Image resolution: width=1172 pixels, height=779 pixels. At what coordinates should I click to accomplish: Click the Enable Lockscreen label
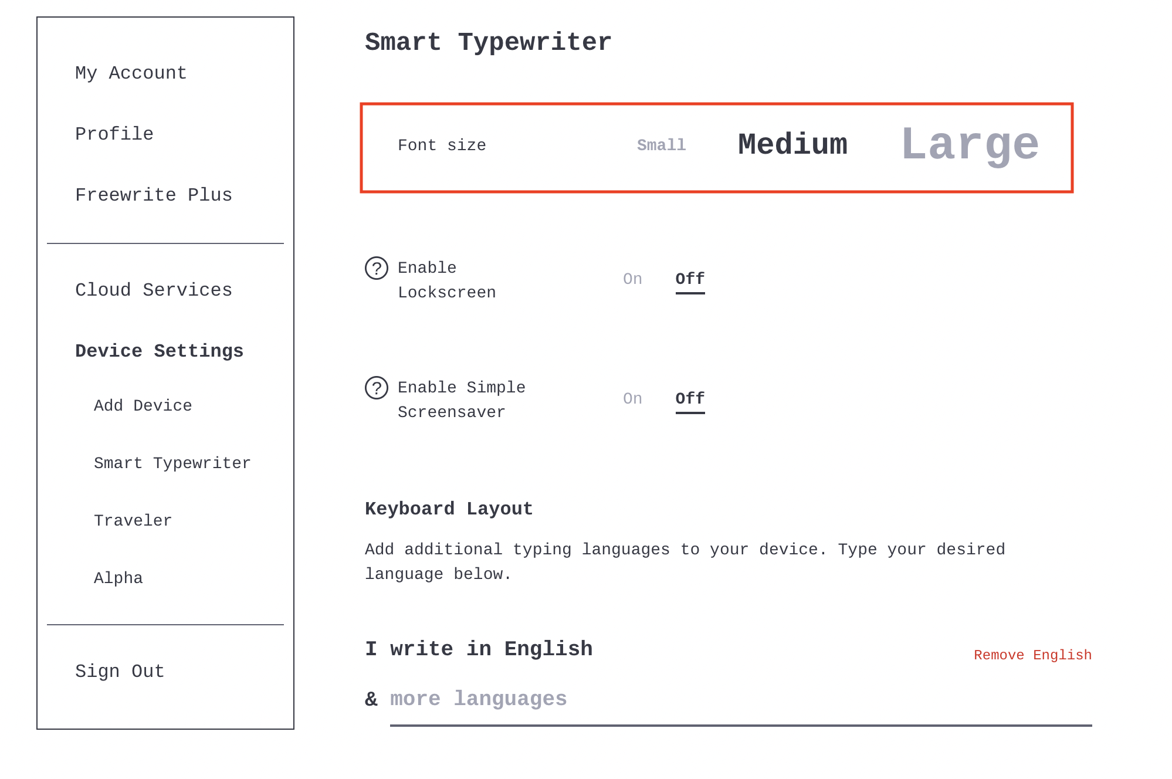(447, 280)
